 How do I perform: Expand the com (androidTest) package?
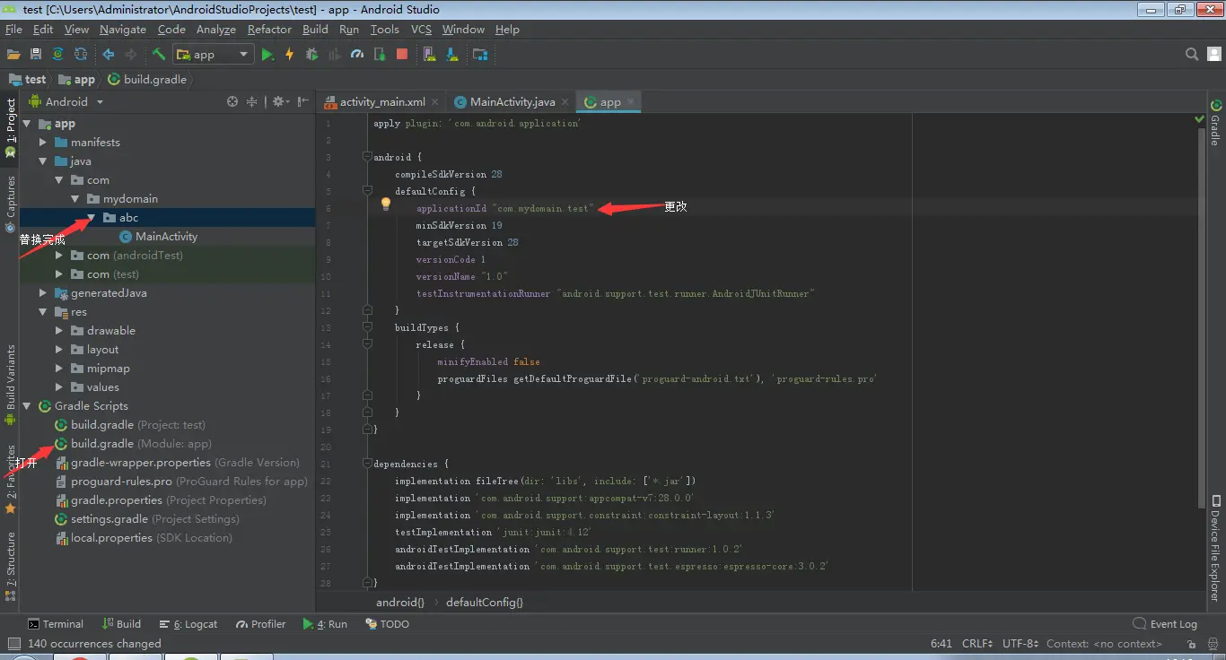tap(59, 256)
